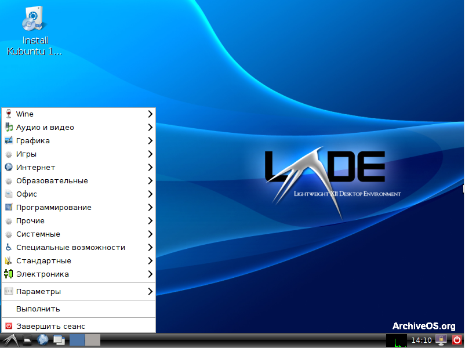The image size is (465, 348).
Task: Click the Игры menu label
Action: pyautogui.click(x=27, y=154)
